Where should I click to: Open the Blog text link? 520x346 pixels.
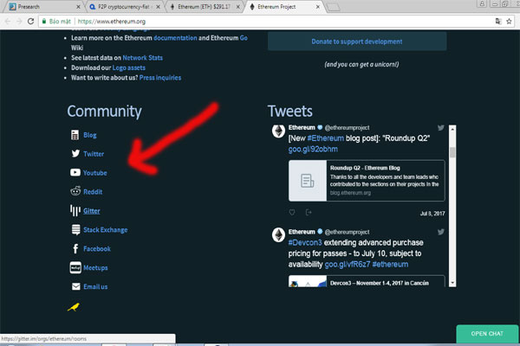tap(90, 135)
